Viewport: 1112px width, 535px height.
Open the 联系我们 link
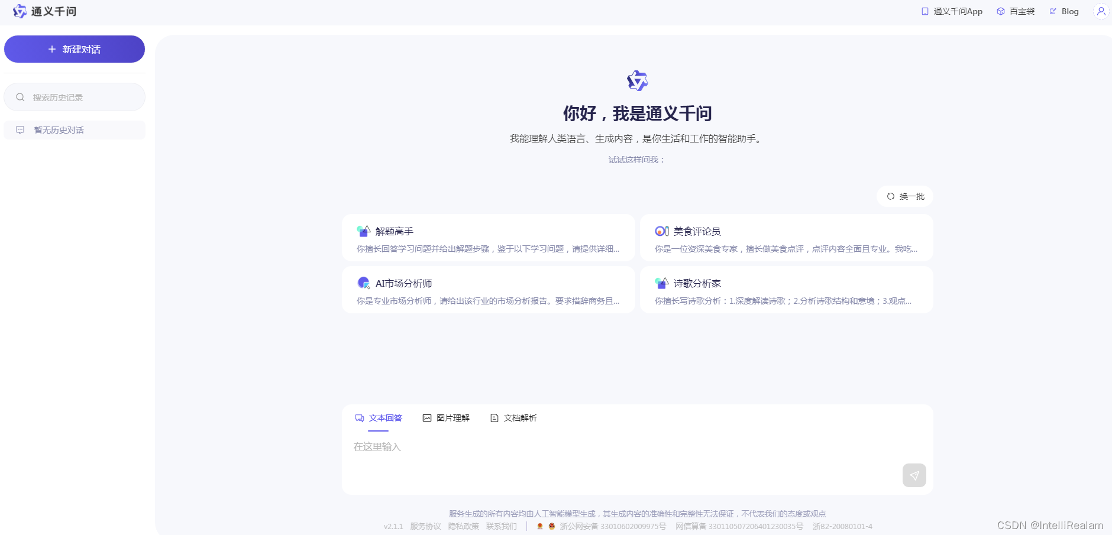502,526
